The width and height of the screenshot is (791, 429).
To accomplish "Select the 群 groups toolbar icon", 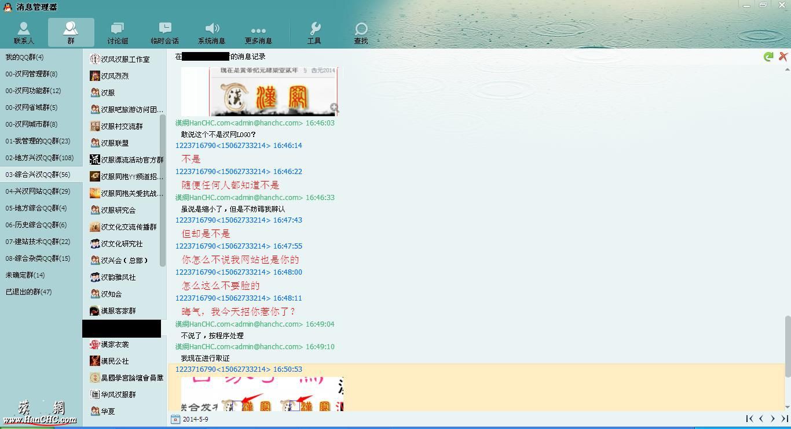I will click(x=71, y=33).
